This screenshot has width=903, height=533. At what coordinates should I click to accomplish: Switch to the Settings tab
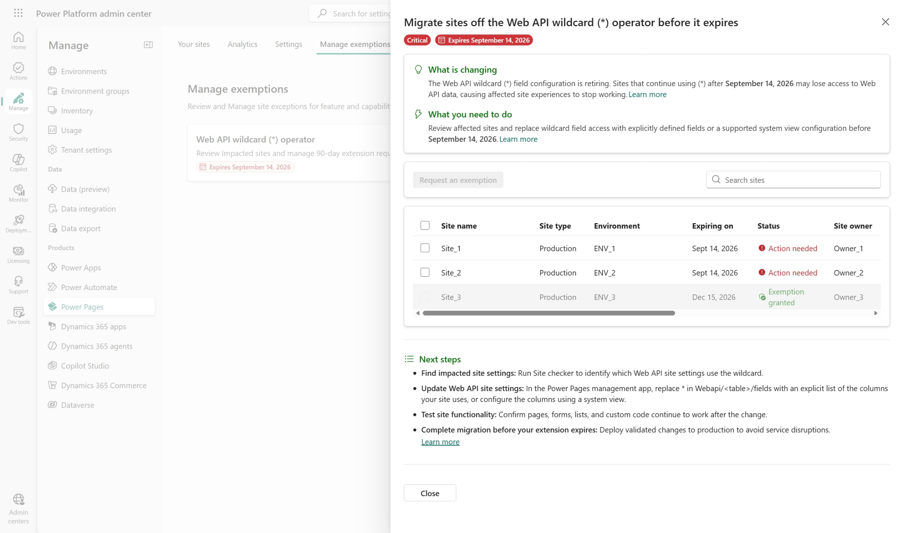[x=288, y=44]
